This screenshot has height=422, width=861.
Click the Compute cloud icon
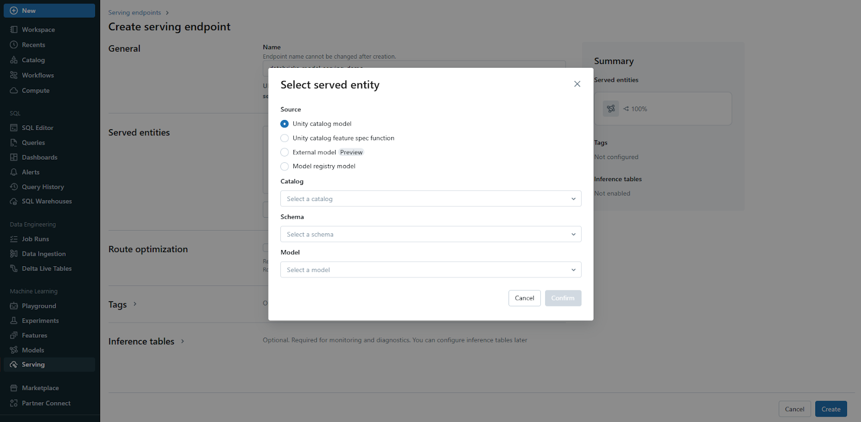tap(14, 90)
